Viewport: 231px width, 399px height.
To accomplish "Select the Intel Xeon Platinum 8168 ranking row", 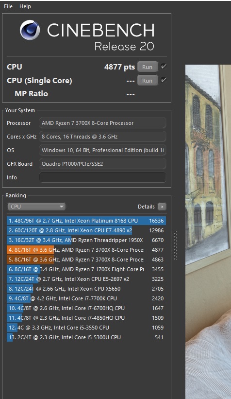I will (86, 221).
